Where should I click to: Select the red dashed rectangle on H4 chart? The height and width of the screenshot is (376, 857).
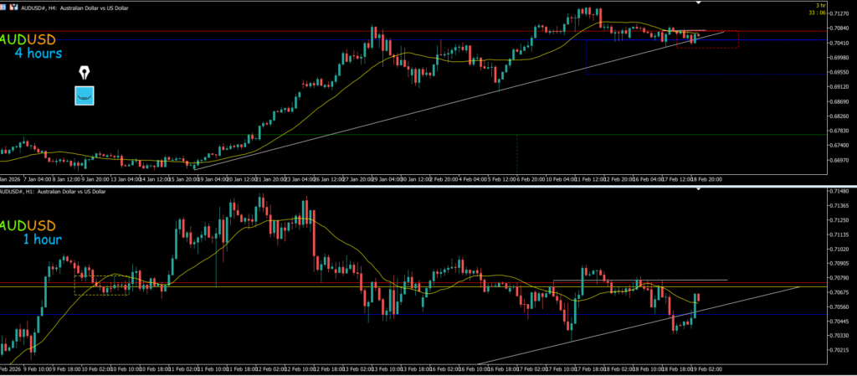coord(707,39)
